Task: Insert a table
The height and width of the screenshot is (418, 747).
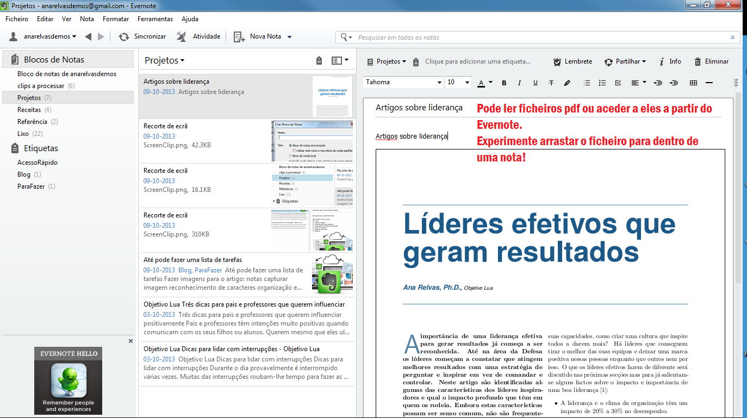Action: [x=693, y=83]
